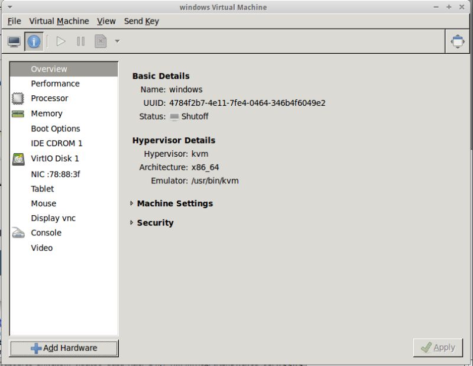473x366 pixels.
Task: Select the VM information details icon
Action: (34, 41)
